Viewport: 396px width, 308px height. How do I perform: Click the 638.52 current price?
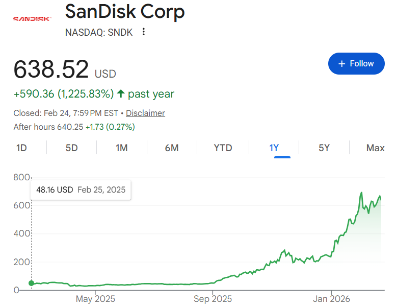pyautogui.click(x=51, y=69)
